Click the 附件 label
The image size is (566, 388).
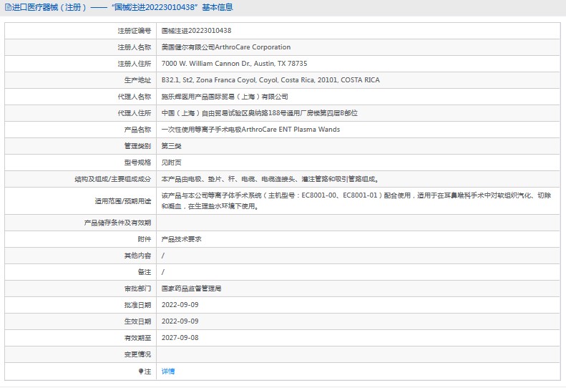pos(145,239)
